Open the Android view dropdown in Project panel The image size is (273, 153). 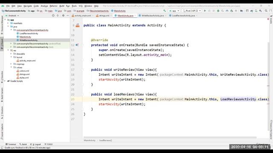pyautogui.click(x=12, y=16)
